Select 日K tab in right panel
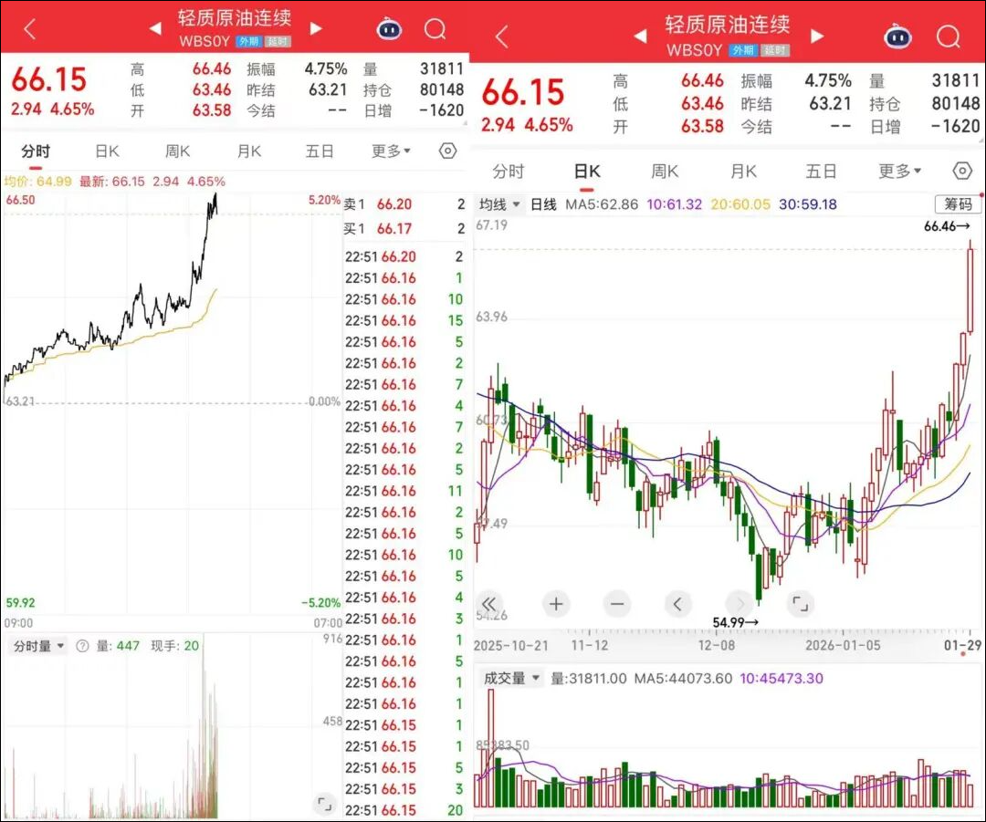This screenshot has width=986, height=822. (x=587, y=171)
